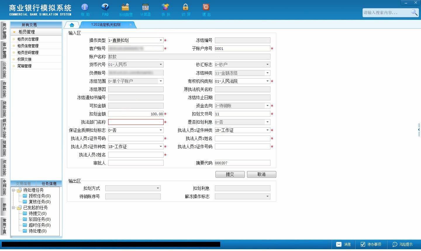The image size is (421, 251).
Task: Click the 扣划文书号 field
Action: 243,114
